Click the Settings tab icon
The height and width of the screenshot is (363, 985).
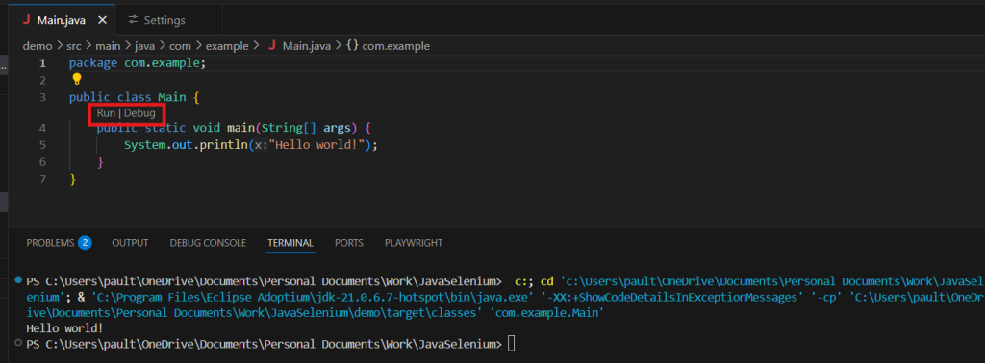click(133, 20)
